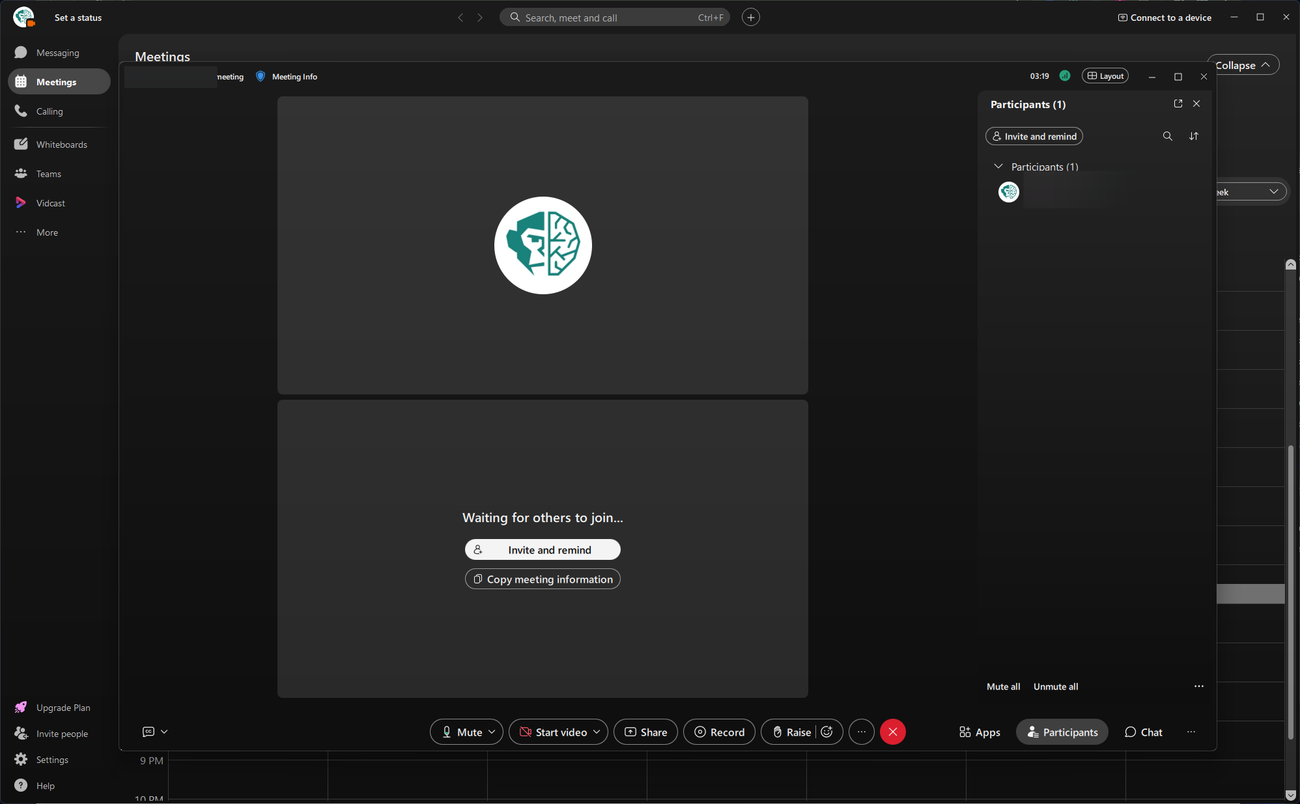Click the plus icon beside search bar

click(x=750, y=18)
